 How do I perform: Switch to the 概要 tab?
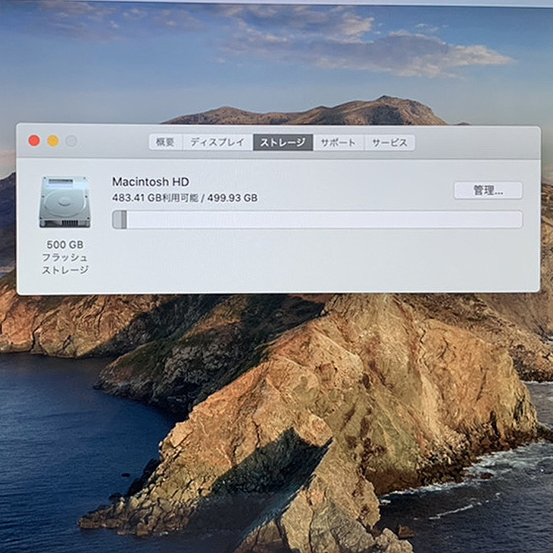165,142
